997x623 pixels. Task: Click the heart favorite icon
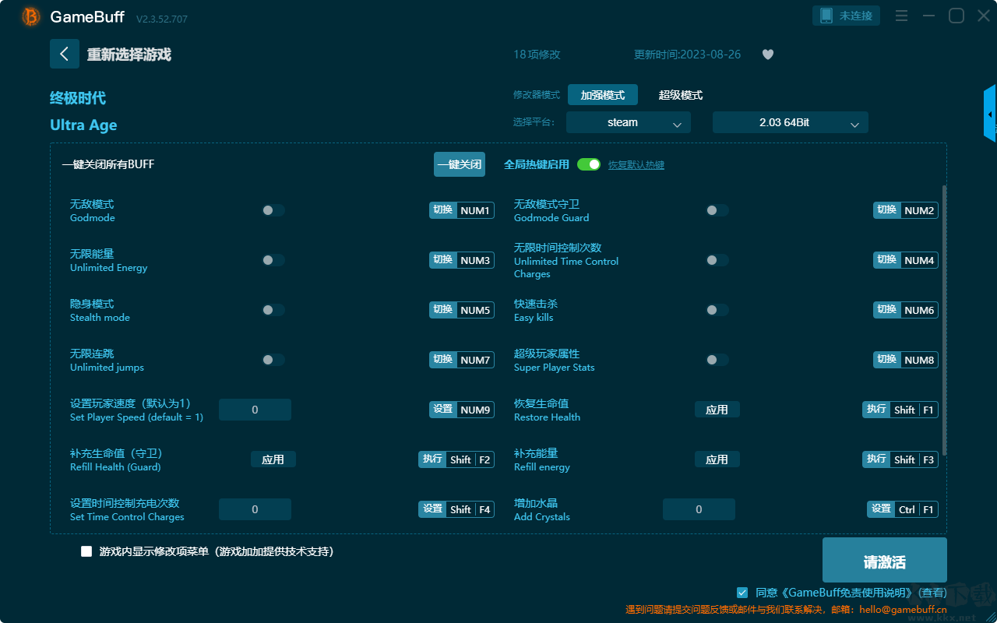click(x=768, y=55)
